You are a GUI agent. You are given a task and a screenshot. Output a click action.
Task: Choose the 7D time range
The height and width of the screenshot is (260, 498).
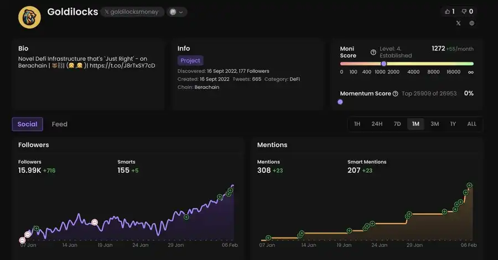point(397,124)
